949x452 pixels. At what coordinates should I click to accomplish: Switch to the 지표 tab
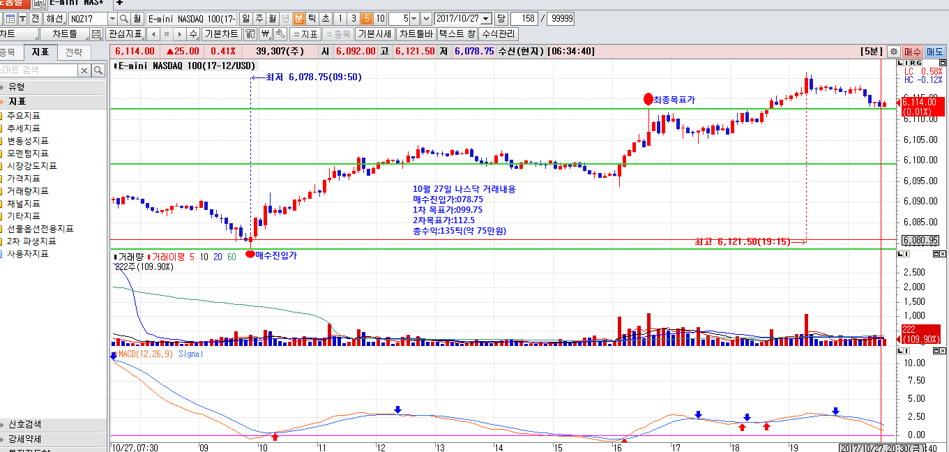point(40,52)
